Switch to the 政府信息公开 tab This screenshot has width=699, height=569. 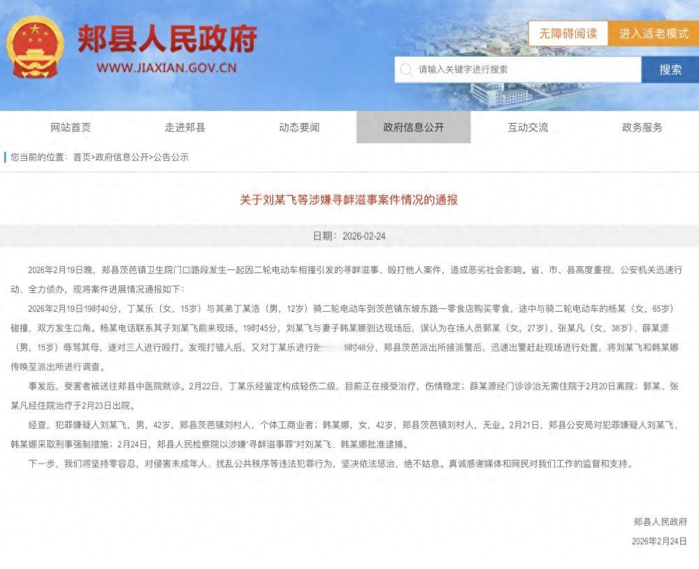pyautogui.click(x=414, y=127)
